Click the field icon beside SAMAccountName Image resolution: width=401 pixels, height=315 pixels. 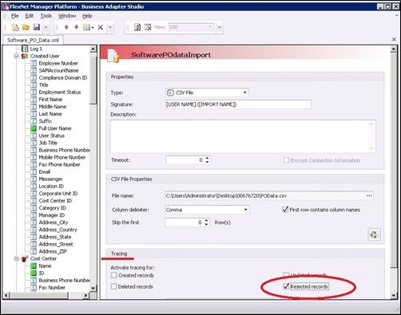pyautogui.click(x=34, y=70)
